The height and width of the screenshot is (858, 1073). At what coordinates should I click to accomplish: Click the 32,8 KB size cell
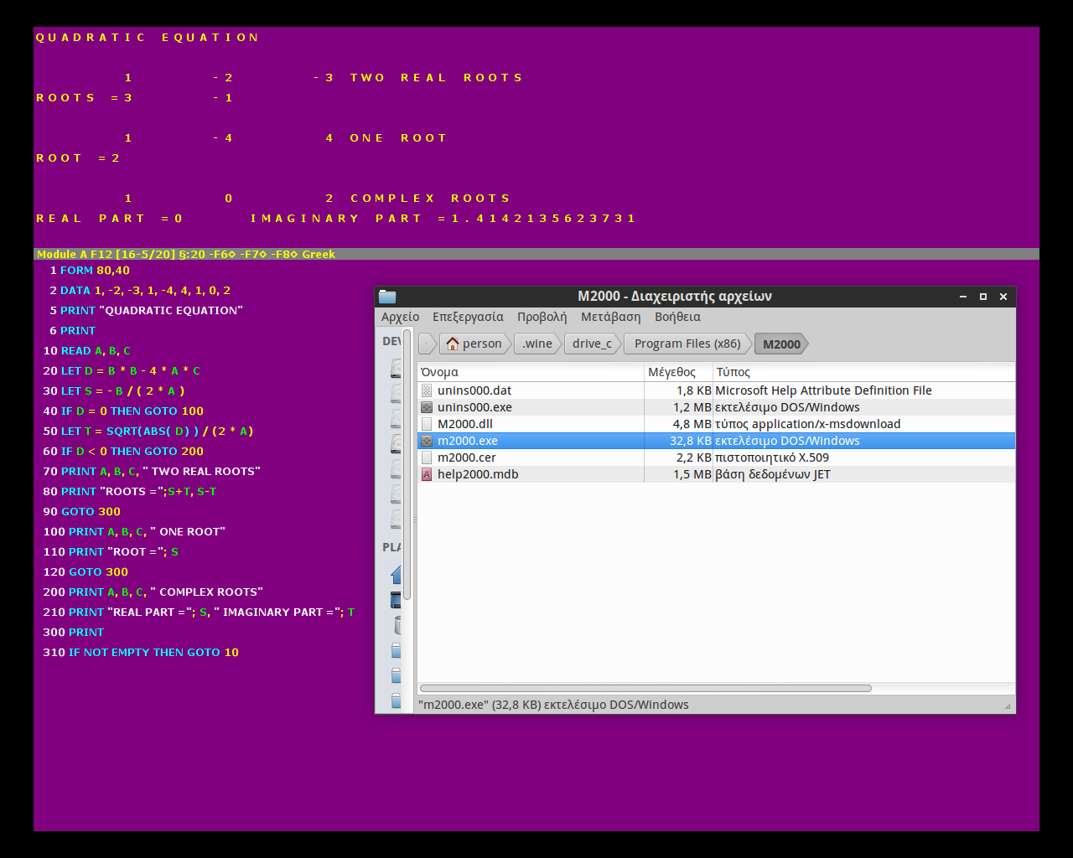[691, 441]
